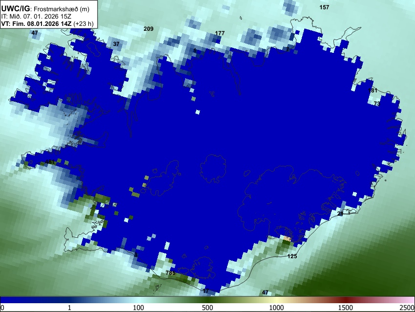Click the 209 value off the north coast
415x312 pixels.
tap(148, 29)
